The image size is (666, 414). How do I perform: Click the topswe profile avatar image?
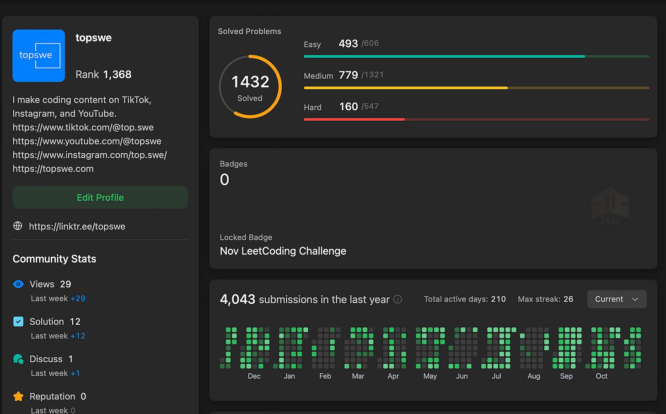click(x=39, y=56)
